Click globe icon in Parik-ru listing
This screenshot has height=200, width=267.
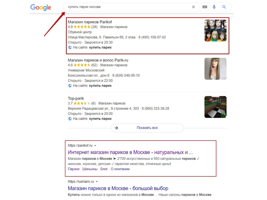pyautogui.click(x=70, y=86)
